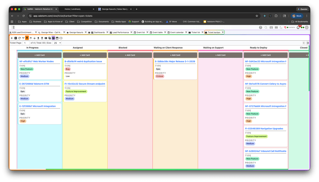Open the kanban board view icon
Viewport: 319px width, 182px height.
click(x=53, y=38)
